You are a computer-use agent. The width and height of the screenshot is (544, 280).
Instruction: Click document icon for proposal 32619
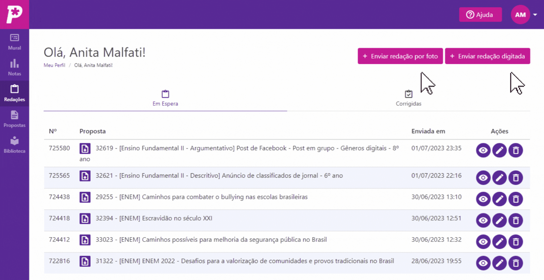click(85, 148)
